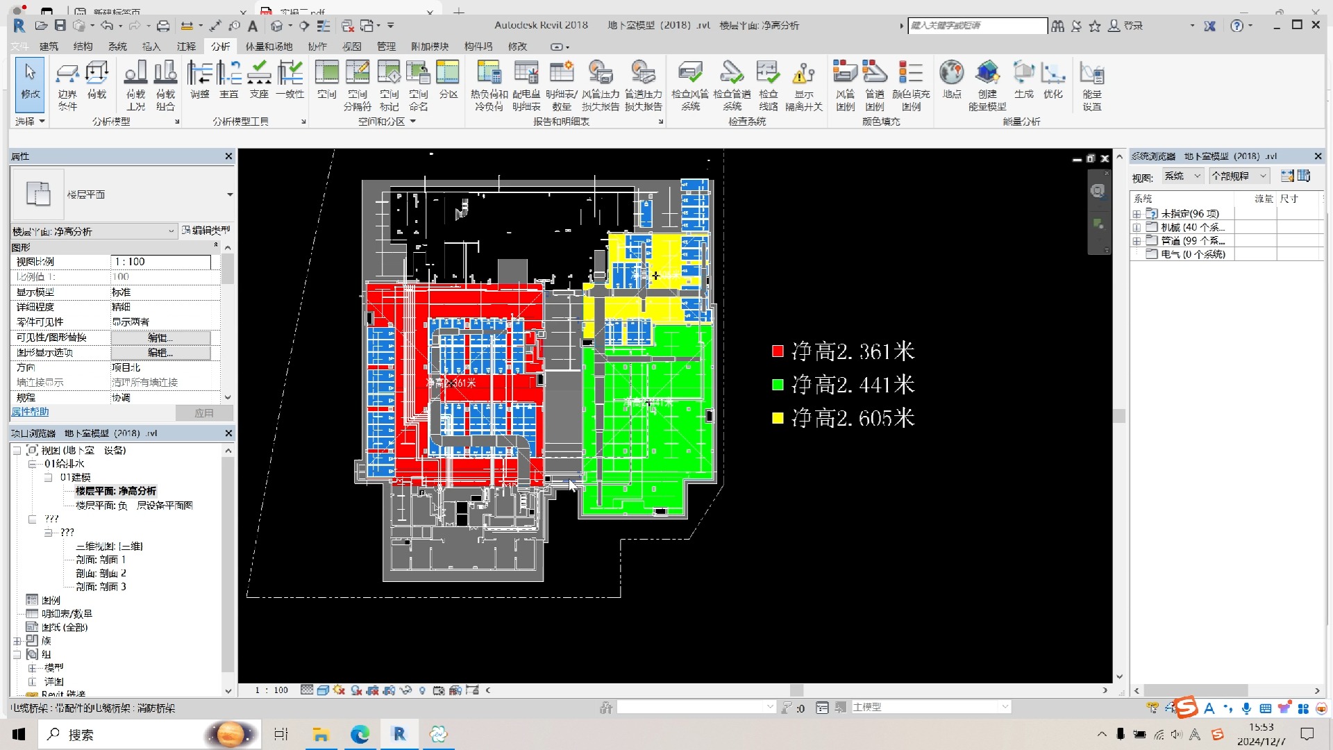Select the 颜色填充图例 color fill legend tool
Viewport: 1333px width, 750px height.
(912, 85)
